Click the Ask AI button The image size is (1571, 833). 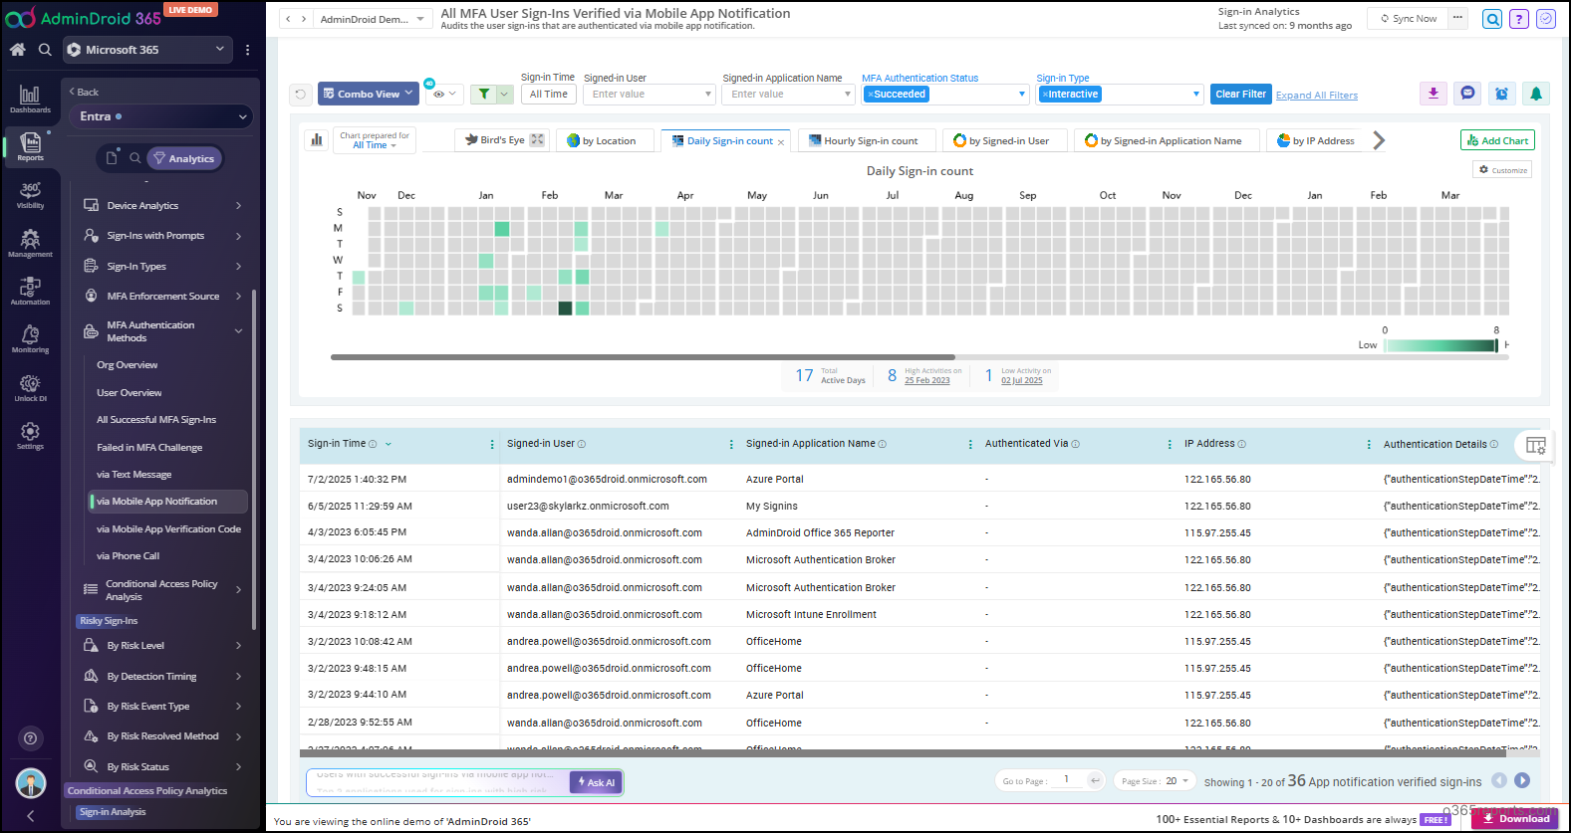597,783
